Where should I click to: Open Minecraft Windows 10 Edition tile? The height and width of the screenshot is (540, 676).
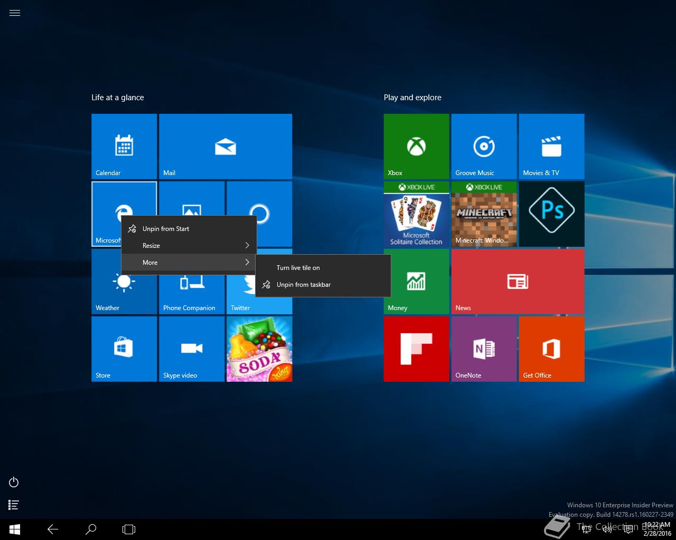[x=484, y=214]
